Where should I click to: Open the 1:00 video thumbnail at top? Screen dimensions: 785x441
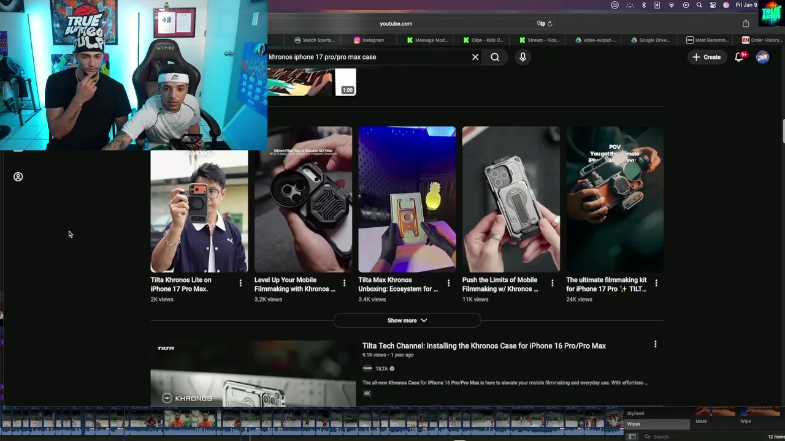click(x=312, y=82)
